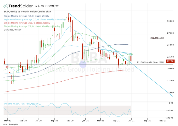This screenshot has width=178, height=126.
Task: Click the 225.00 price axis label
Action: point(170,57)
